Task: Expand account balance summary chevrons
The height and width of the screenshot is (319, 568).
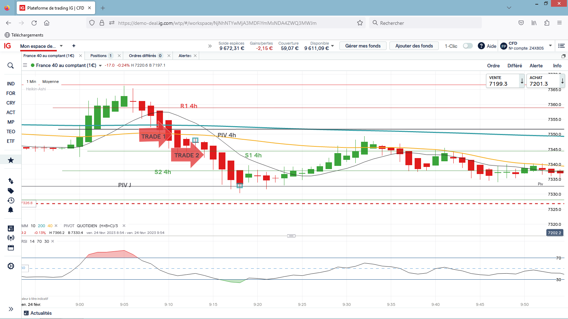Action: [x=210, y=46]
